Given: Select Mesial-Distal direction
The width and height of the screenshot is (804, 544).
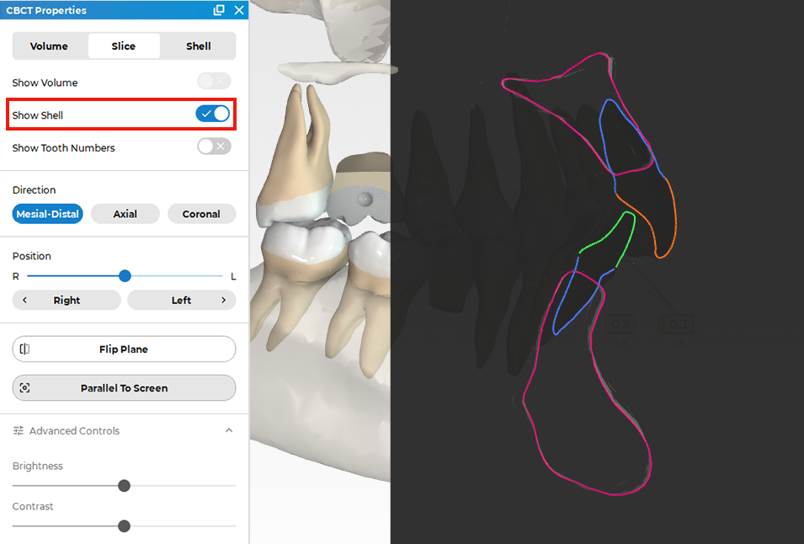Looking at the screenshot, I should [48, 214].
